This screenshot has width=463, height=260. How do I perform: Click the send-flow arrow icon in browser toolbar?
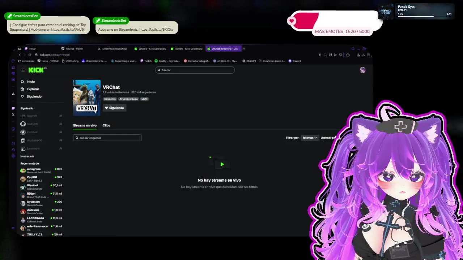[335, 55]
